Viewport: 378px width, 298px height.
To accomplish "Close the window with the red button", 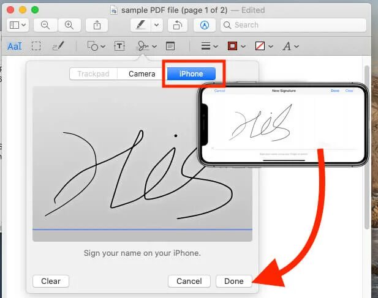I will pos(10,10).
